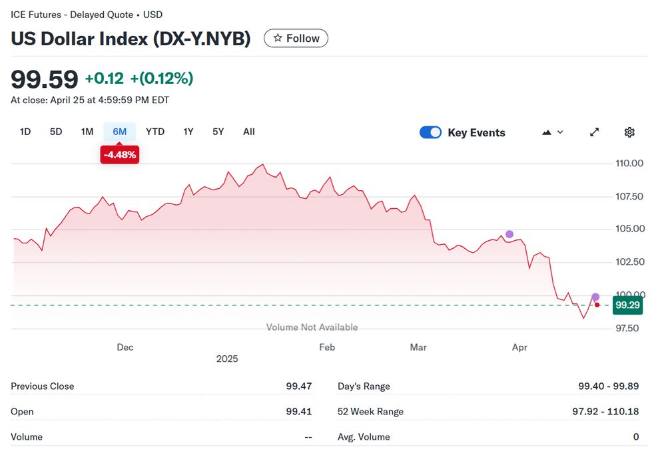
Task: Click the Key Events label text
Action: point(476,132)
